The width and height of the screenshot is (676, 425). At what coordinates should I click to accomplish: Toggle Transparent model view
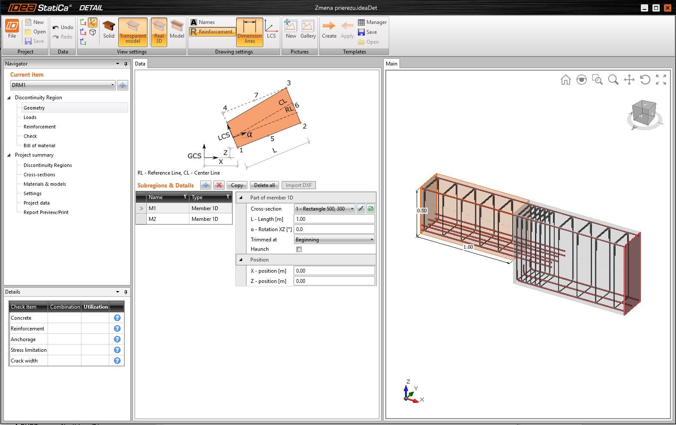132,32
